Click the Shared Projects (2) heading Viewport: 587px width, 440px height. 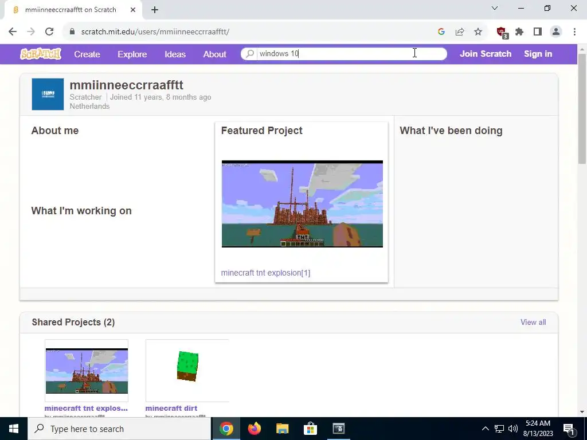(73, 322)
